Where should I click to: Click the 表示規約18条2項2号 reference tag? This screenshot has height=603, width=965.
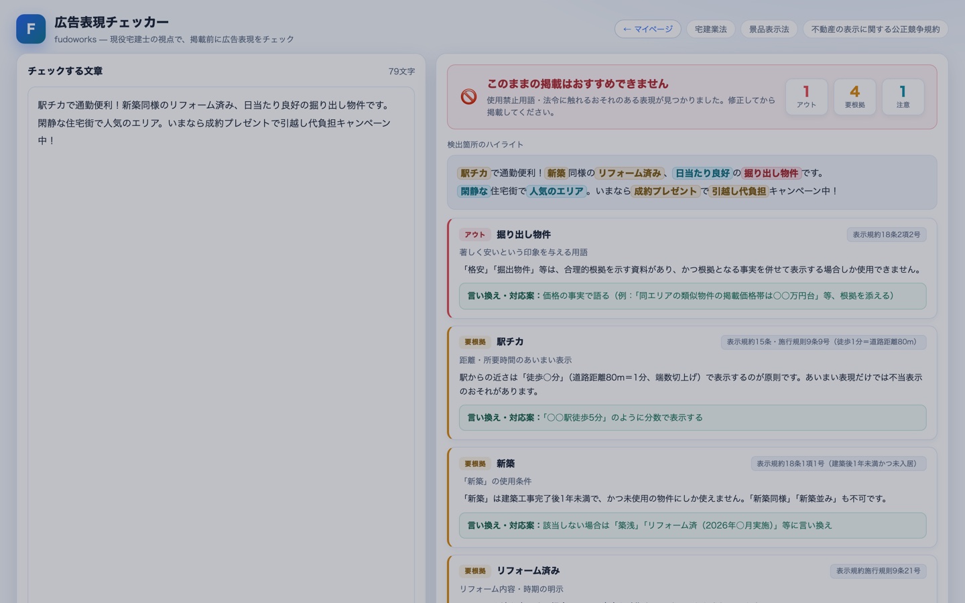click(x=886, y=234)
